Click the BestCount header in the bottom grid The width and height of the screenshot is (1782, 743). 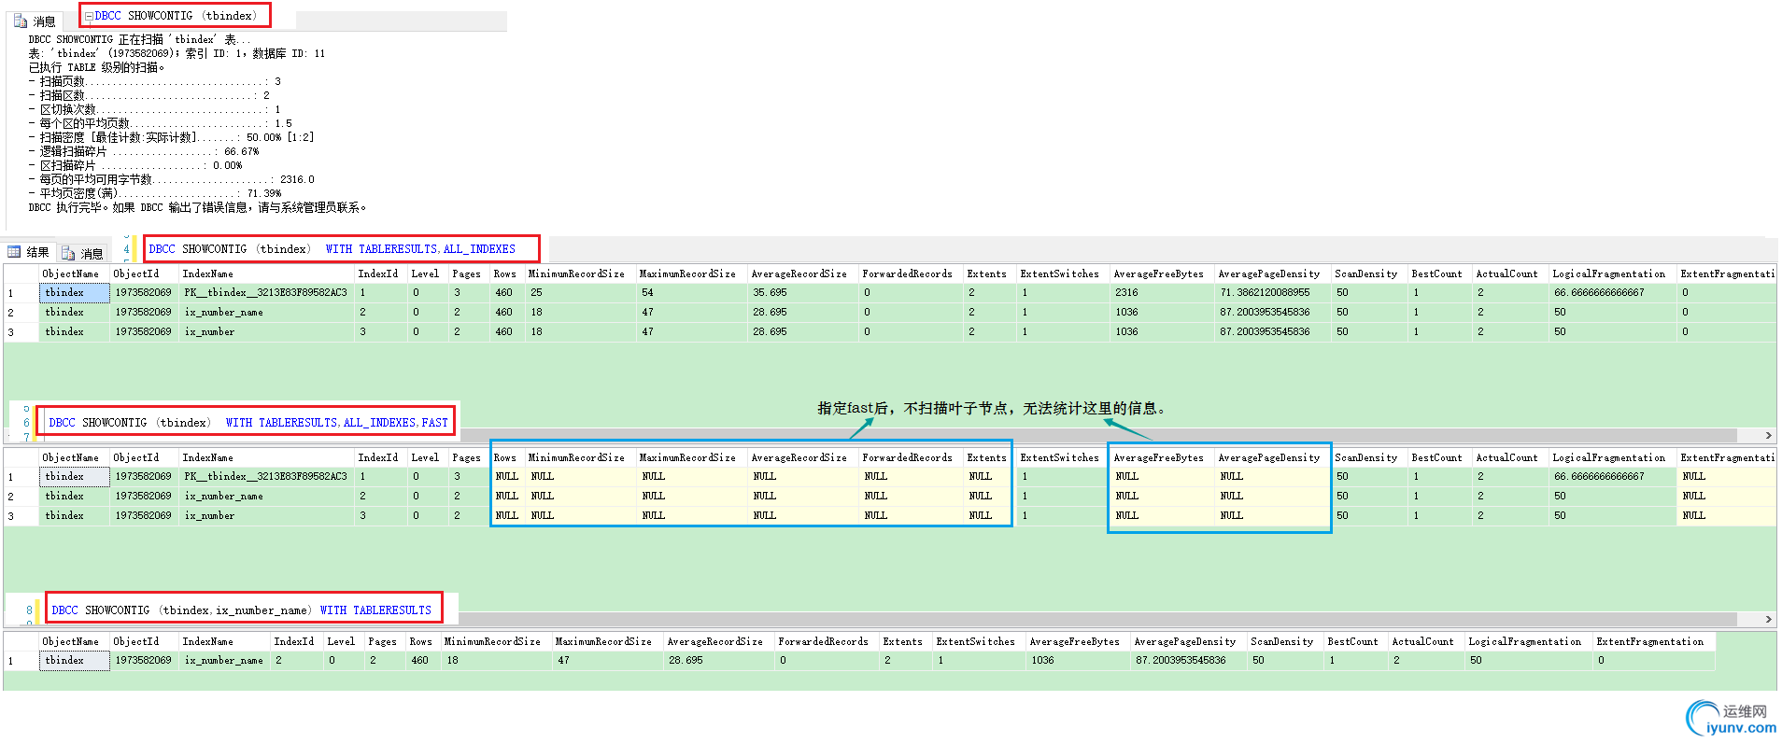pos(1355,641)
